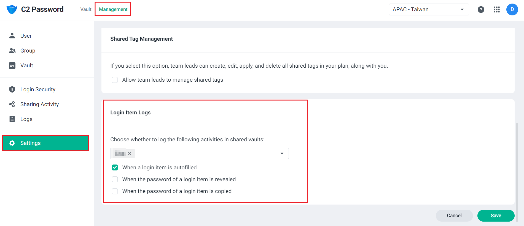Open the Management tab
Image resolution: width=524 pixels, height=226 pixels.
(x=113, y=9)
